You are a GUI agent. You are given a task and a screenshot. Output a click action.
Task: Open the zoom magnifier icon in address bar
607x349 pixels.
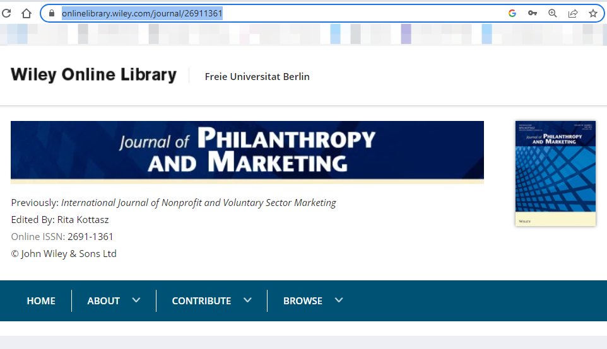pos(552,13)
